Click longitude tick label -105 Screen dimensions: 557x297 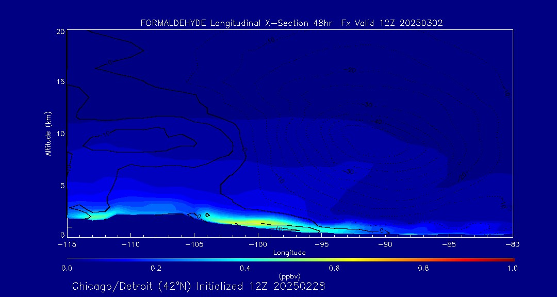point(194,244)
